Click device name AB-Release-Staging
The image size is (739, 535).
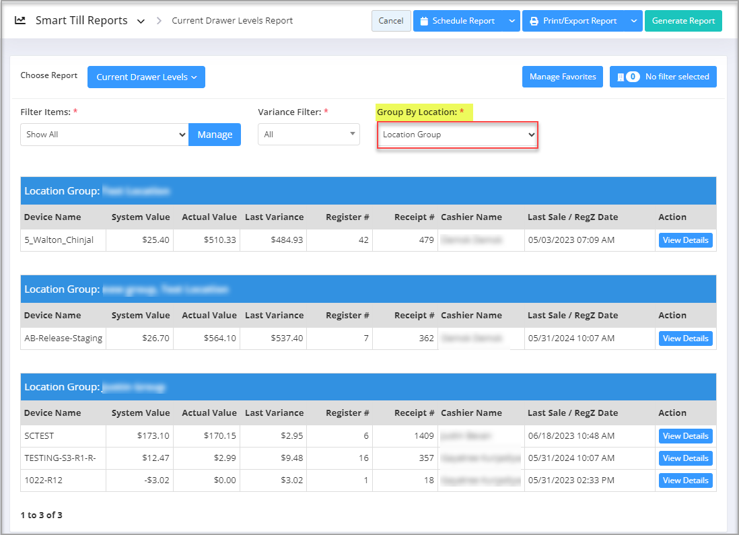pos(63,338)
